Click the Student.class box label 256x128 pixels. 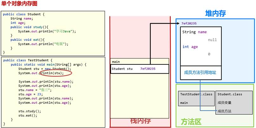230,94
